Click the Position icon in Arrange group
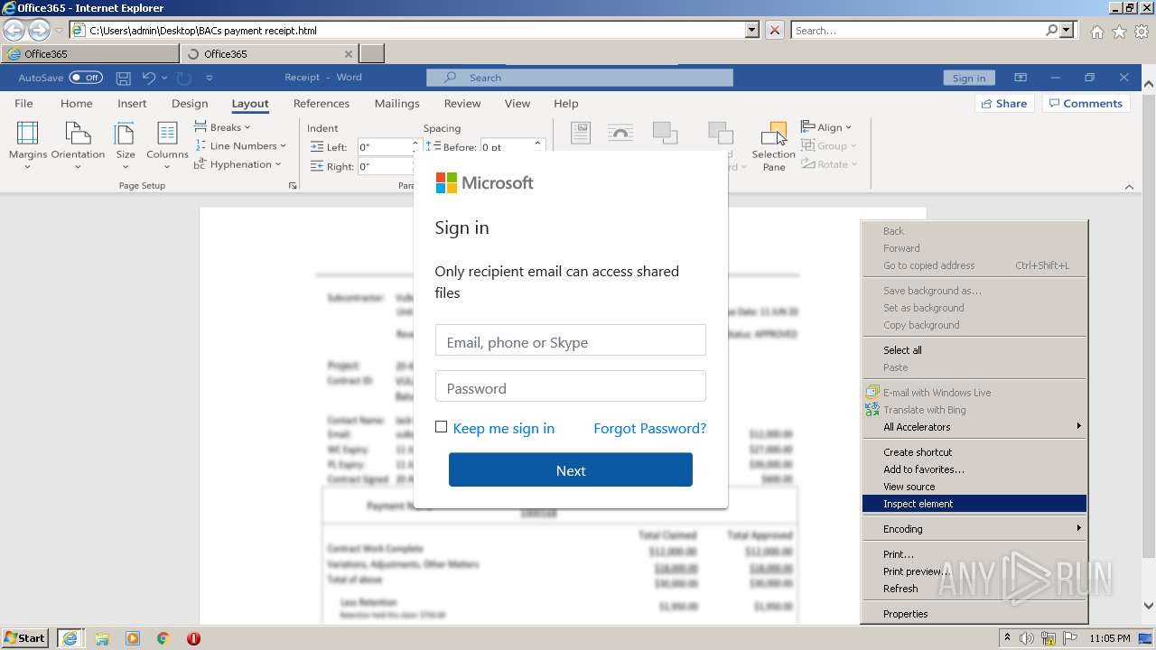The width and height of the screenshot is (1156, 650). coord(581,133)
